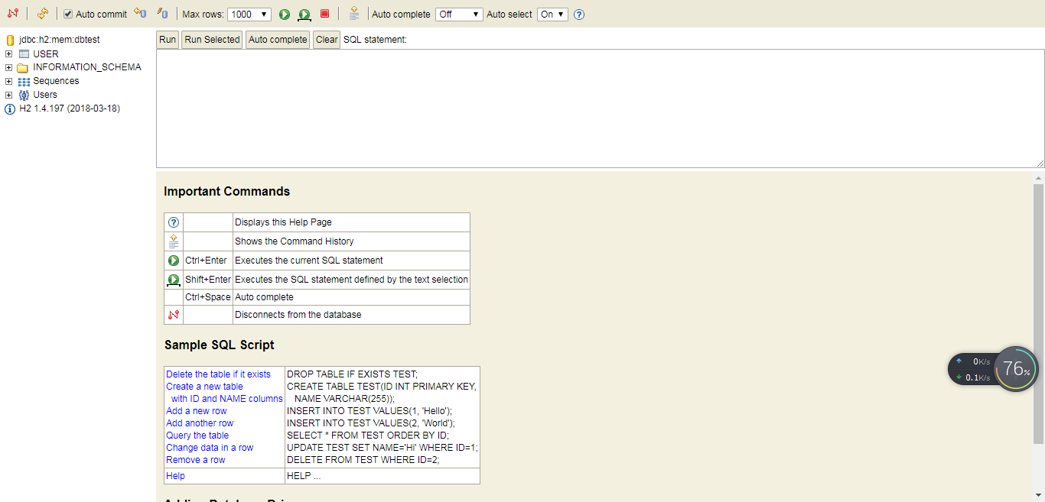
Task: Select the Sequences tree label
Action: click(x=56, y=81)
